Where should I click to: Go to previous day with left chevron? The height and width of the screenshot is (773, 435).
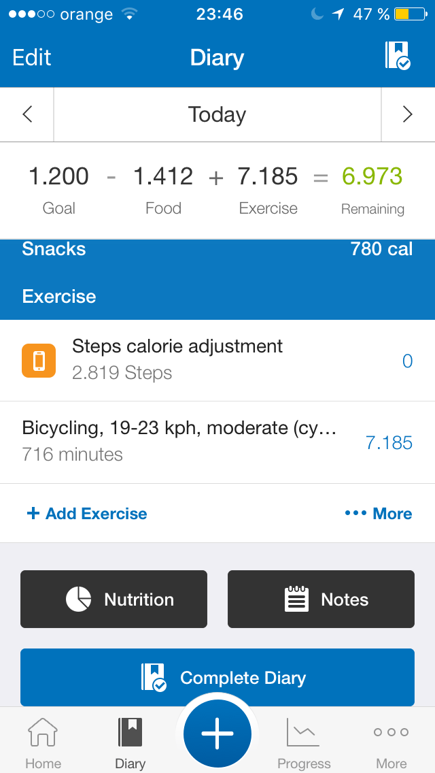pos(27,114)
